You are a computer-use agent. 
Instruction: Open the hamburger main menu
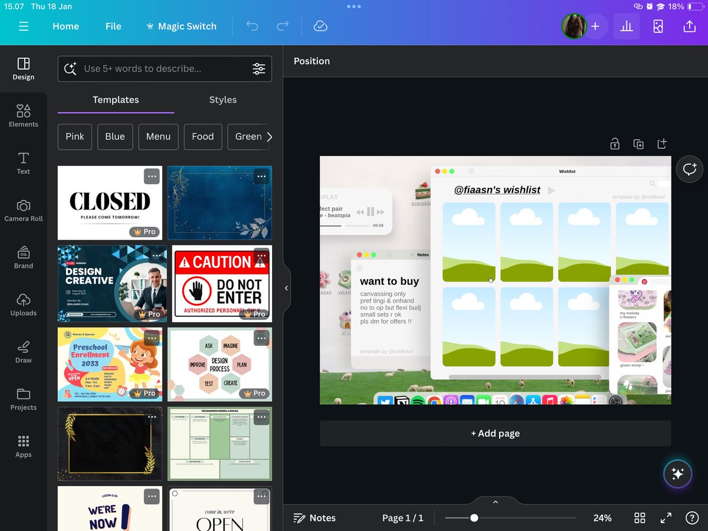(24, 27)
